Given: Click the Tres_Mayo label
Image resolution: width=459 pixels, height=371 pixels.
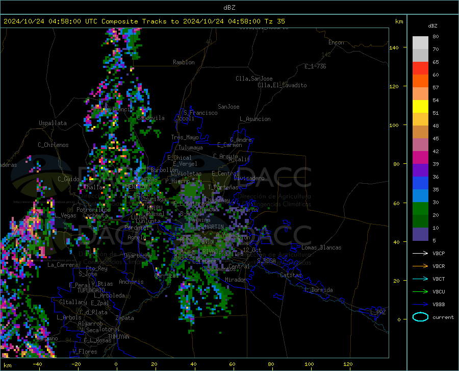Looking at the screenshot, I should (185, 137).
